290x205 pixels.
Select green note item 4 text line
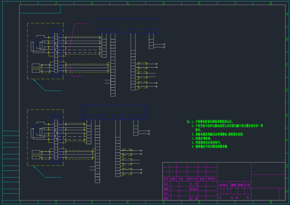pos(201,139)
